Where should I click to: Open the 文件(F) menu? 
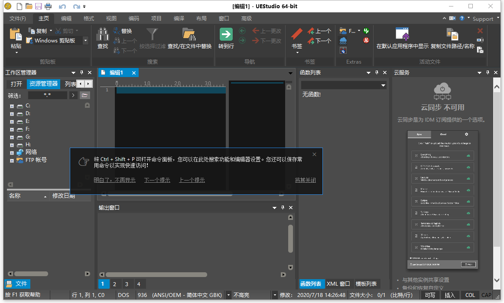[18, 19]
